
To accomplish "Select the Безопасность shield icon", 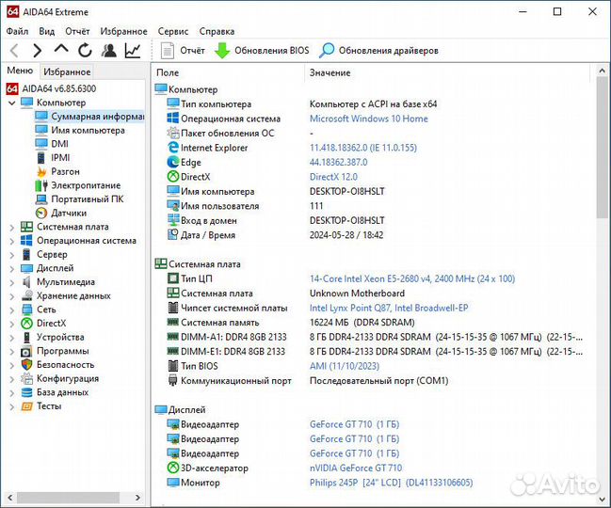I will pos(26,365).
